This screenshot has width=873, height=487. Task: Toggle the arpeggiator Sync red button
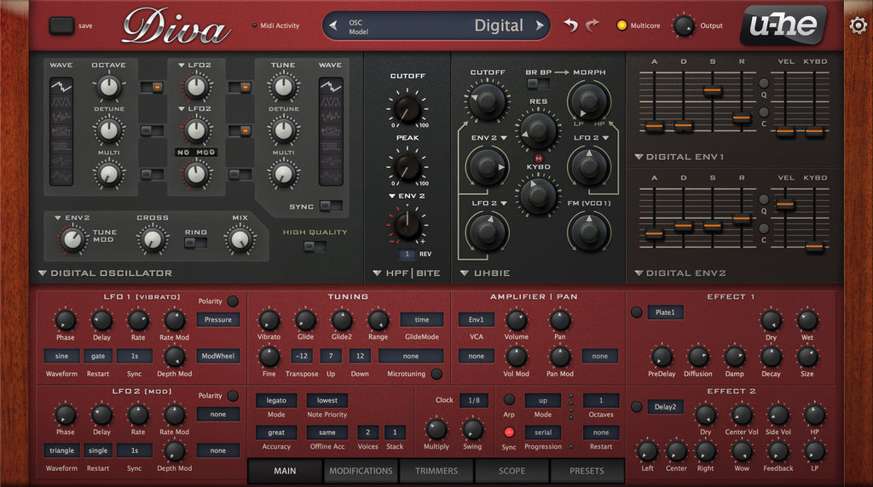[x=509, y=433]
